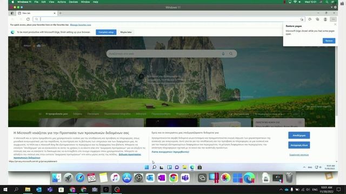Viewport: 346px width, 194px height.
Task: Add this page to favorites star icon
Action: (x=302, y=19)
